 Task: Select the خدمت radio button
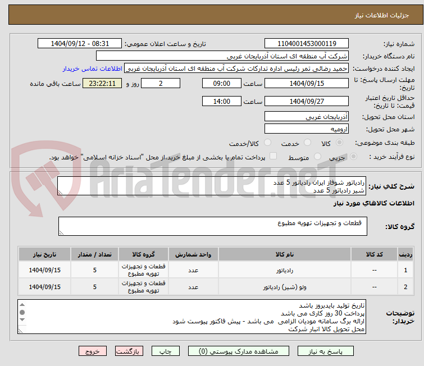click(x=307, y=143)
